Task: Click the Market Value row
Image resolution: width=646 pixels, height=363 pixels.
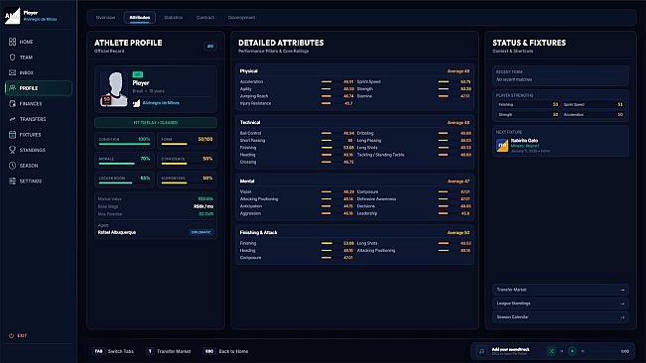Action: tap(156, 199)
